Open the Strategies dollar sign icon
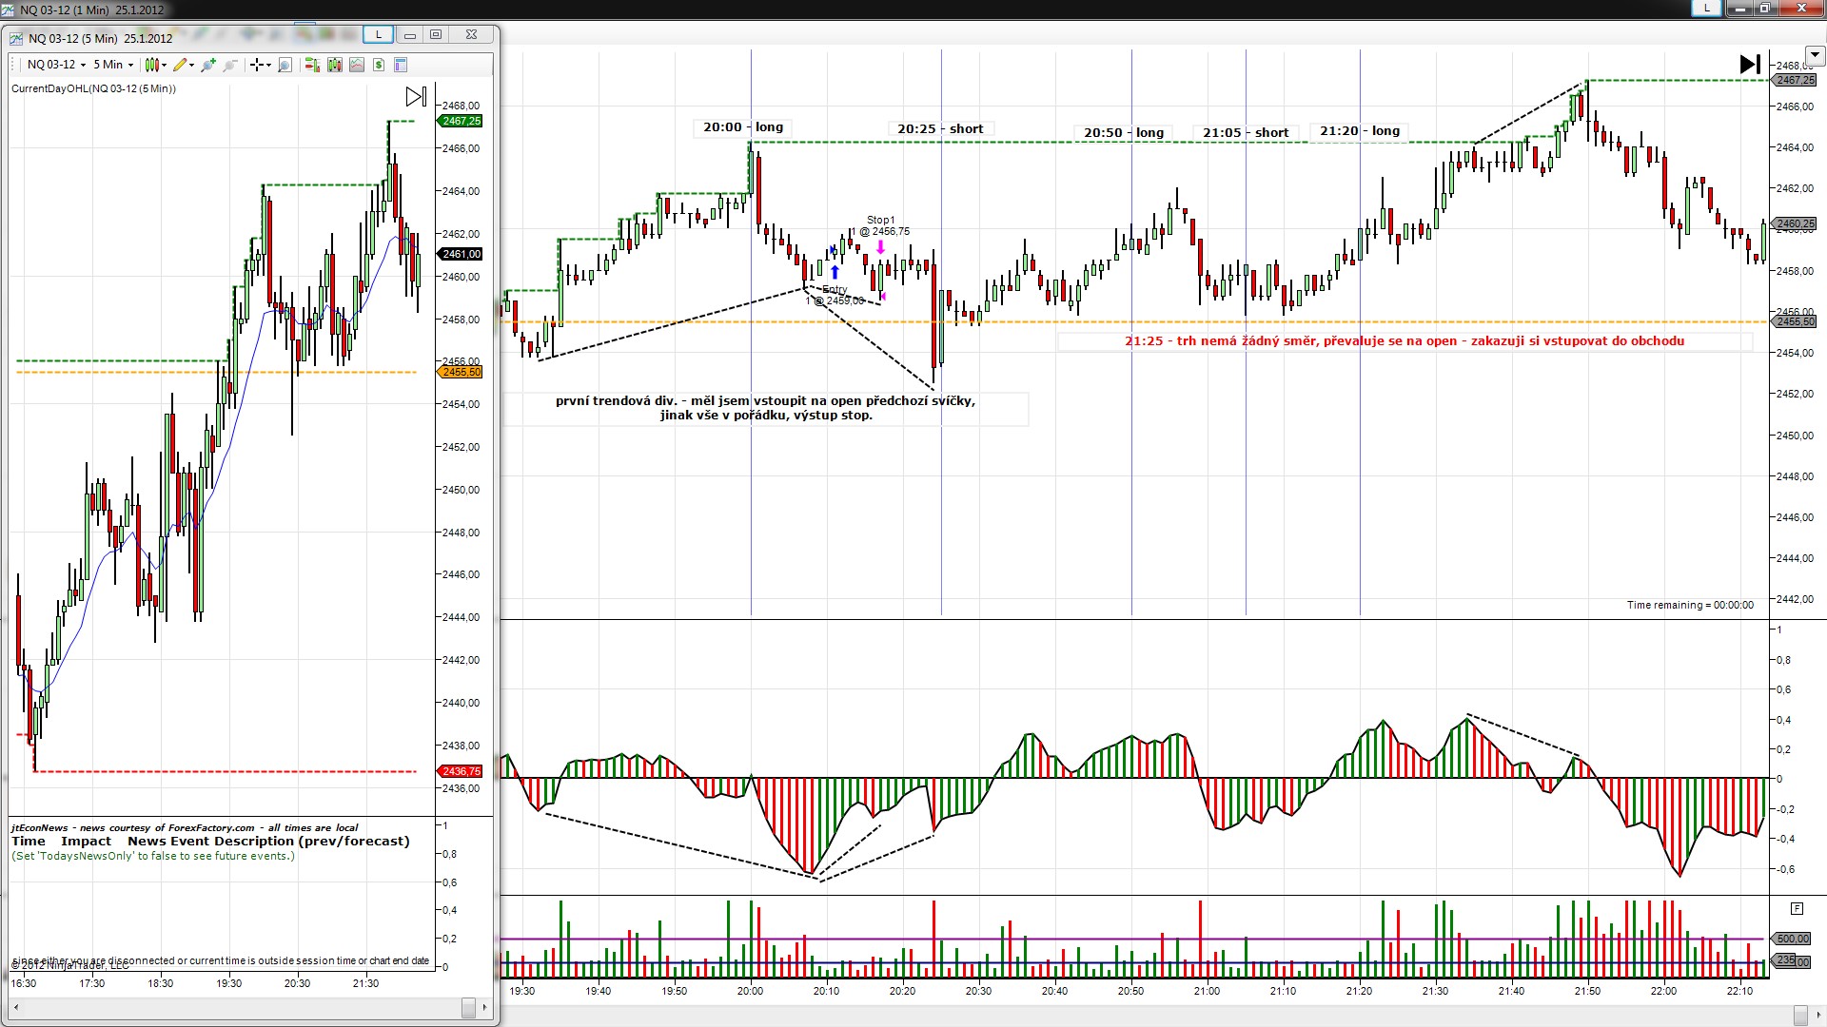Screen dimensions: 1827x1027 coord(379,65)
